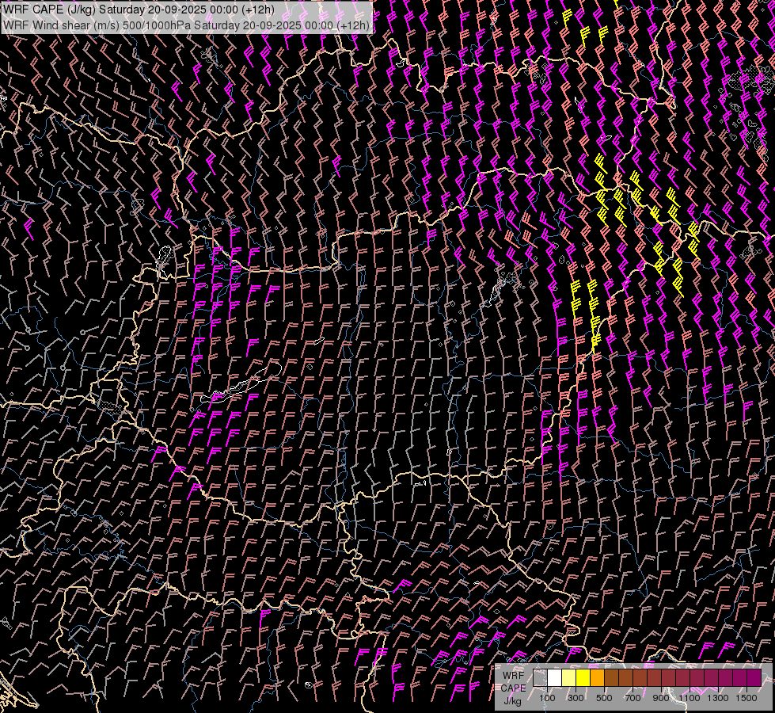This screenshot has height=713, width=775.
Task: Click the grey first legend swatch
Action: [x=540, y=678]
